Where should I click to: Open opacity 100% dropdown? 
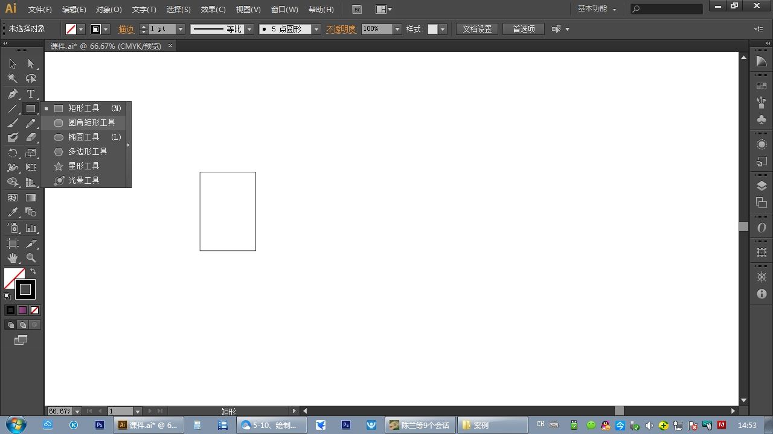coord(397,29)
